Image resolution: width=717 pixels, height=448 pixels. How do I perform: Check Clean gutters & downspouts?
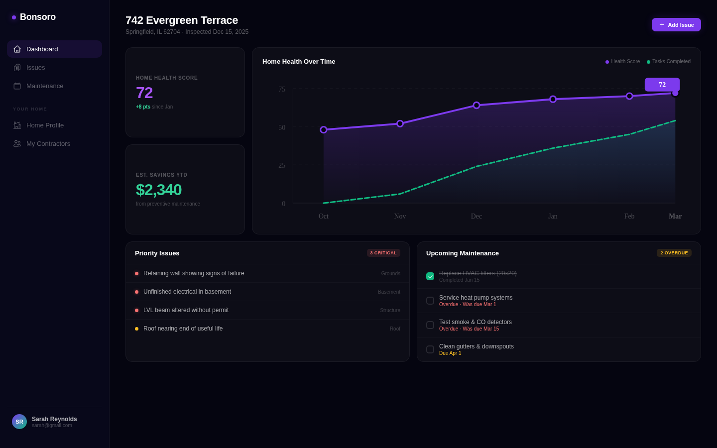[430, 349]
